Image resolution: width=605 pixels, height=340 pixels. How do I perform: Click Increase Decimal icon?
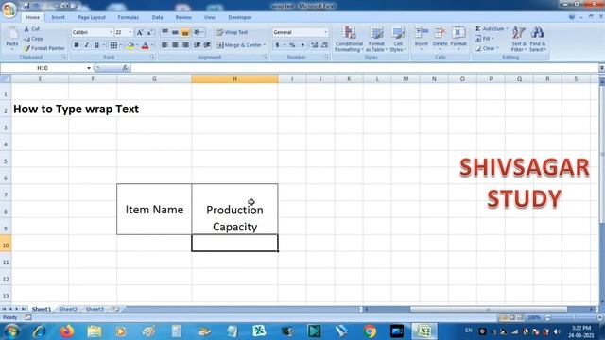(315, 45)
